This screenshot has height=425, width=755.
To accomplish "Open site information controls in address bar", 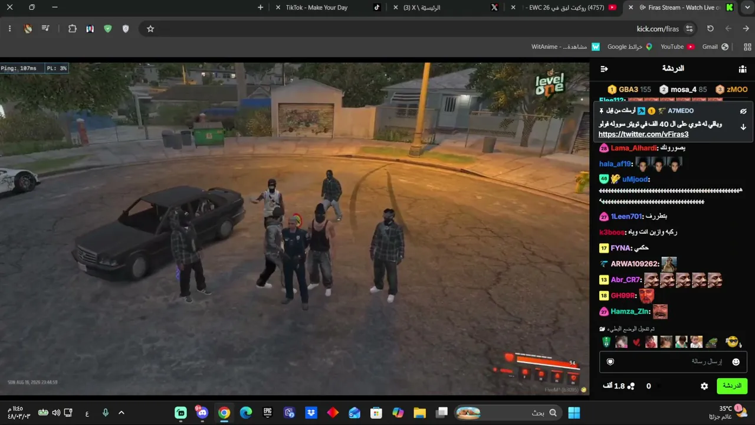I will [689, 28].
